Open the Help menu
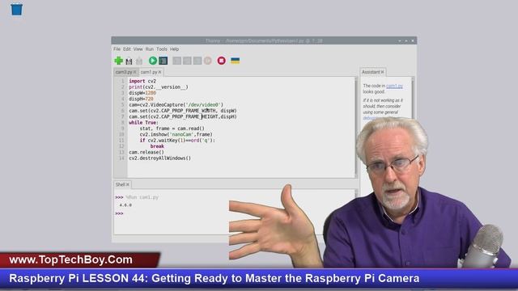This screenshot has height=291, width=518. [x=175, y=49]
